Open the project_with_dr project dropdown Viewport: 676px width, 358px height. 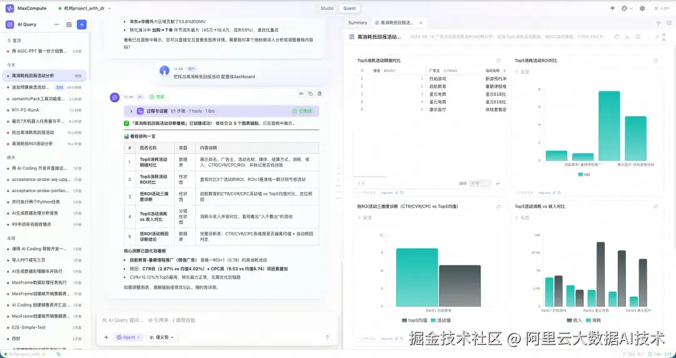(x=84, y=8)
